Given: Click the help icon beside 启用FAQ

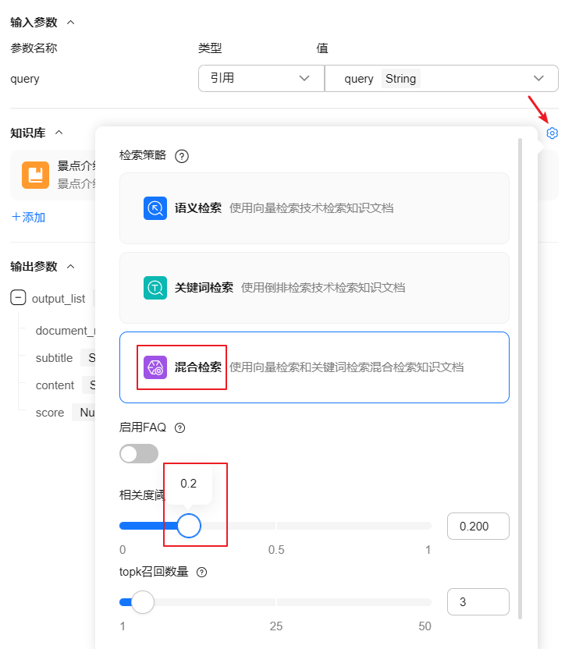Looking at the screenshot, I should tap(180, 428).
